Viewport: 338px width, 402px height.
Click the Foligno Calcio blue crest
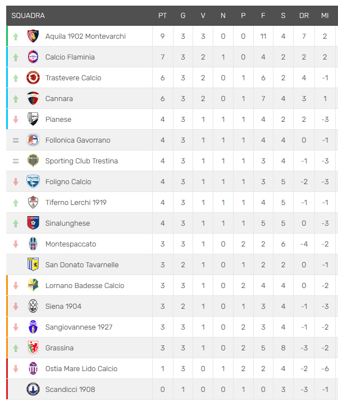(33, 181)
